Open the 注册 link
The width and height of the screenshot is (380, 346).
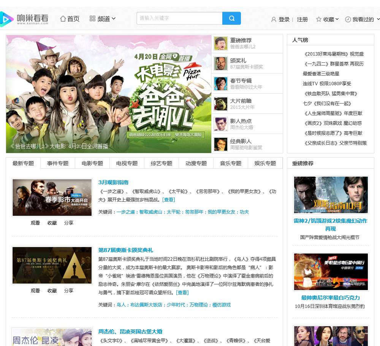pyautogui.click(x=302, y=19)
